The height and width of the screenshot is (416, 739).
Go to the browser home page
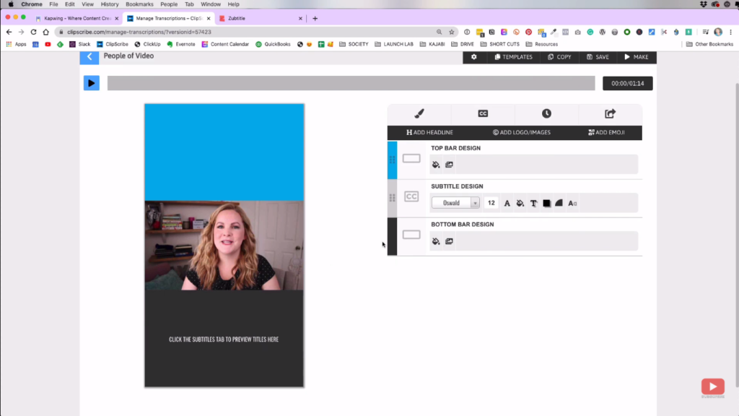45,32
